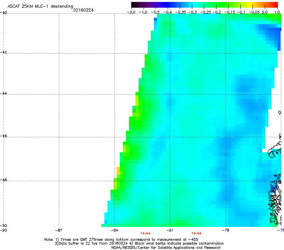
Task: Click the NOAA/NESDIS credit line at the bottom
Action: point(166,248)
